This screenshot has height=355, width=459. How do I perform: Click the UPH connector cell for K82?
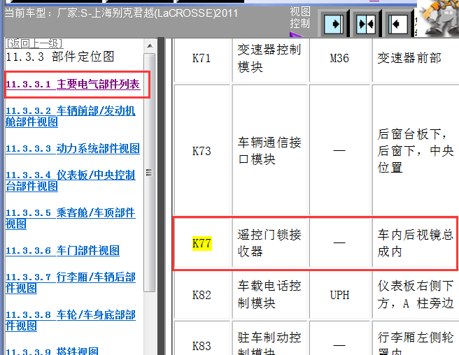[x=339, y=295]
